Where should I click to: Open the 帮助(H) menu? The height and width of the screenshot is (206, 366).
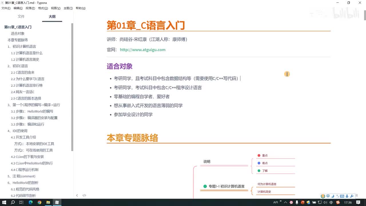click(x=81, y=8)
